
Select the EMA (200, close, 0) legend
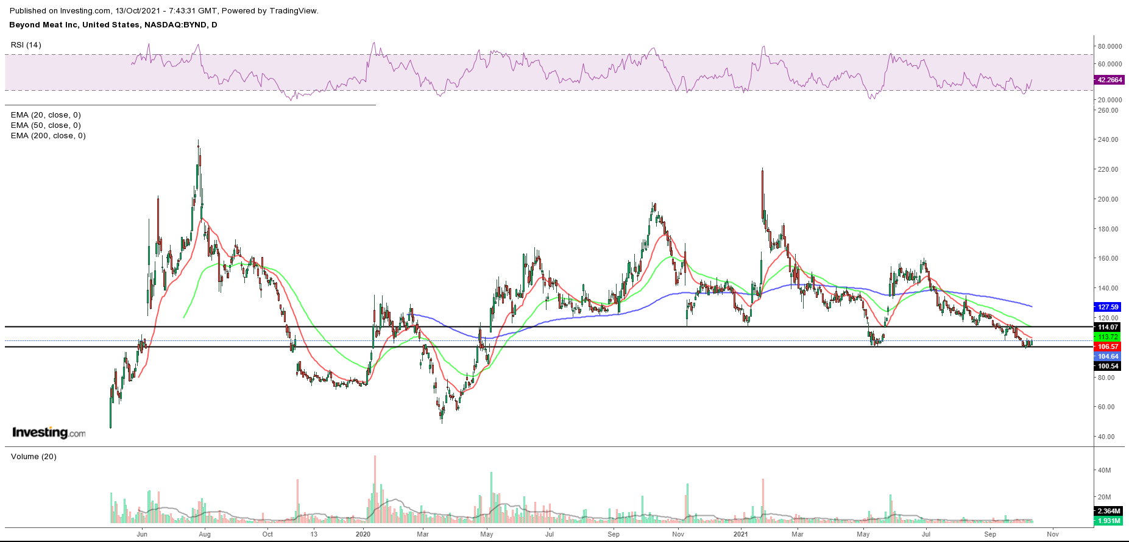(x=48, y=136)
